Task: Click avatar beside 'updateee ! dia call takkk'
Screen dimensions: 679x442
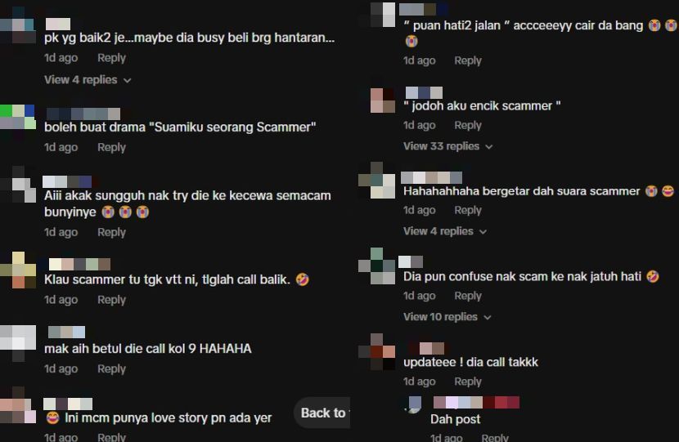Action: (x=377, y=351)
